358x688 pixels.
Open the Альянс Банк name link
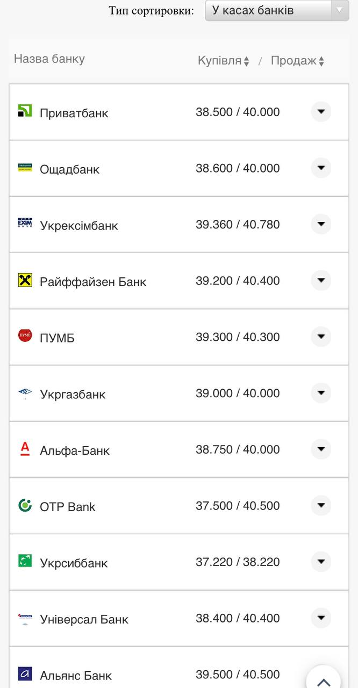pos(76,675)
